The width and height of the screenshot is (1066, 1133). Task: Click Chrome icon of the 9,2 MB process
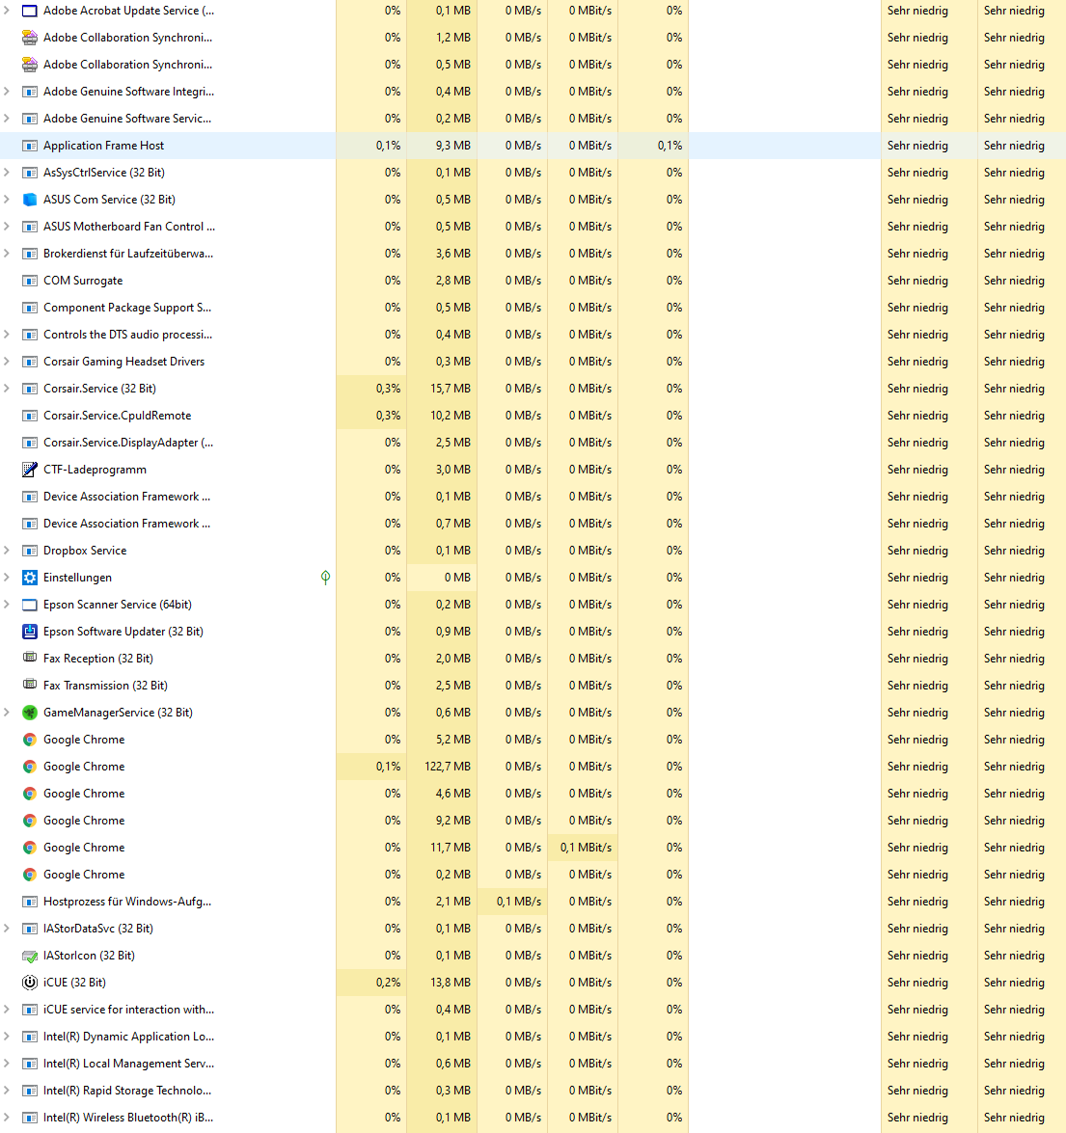click(30, 821)
